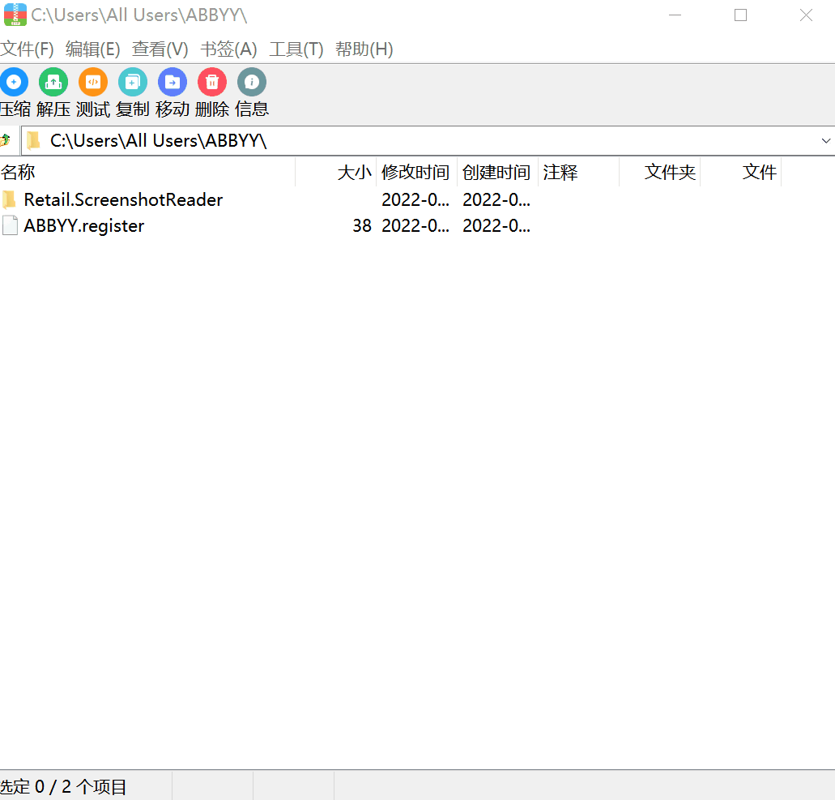Open the 工具(T) menu
835x800 pixels.
(296, 49)
